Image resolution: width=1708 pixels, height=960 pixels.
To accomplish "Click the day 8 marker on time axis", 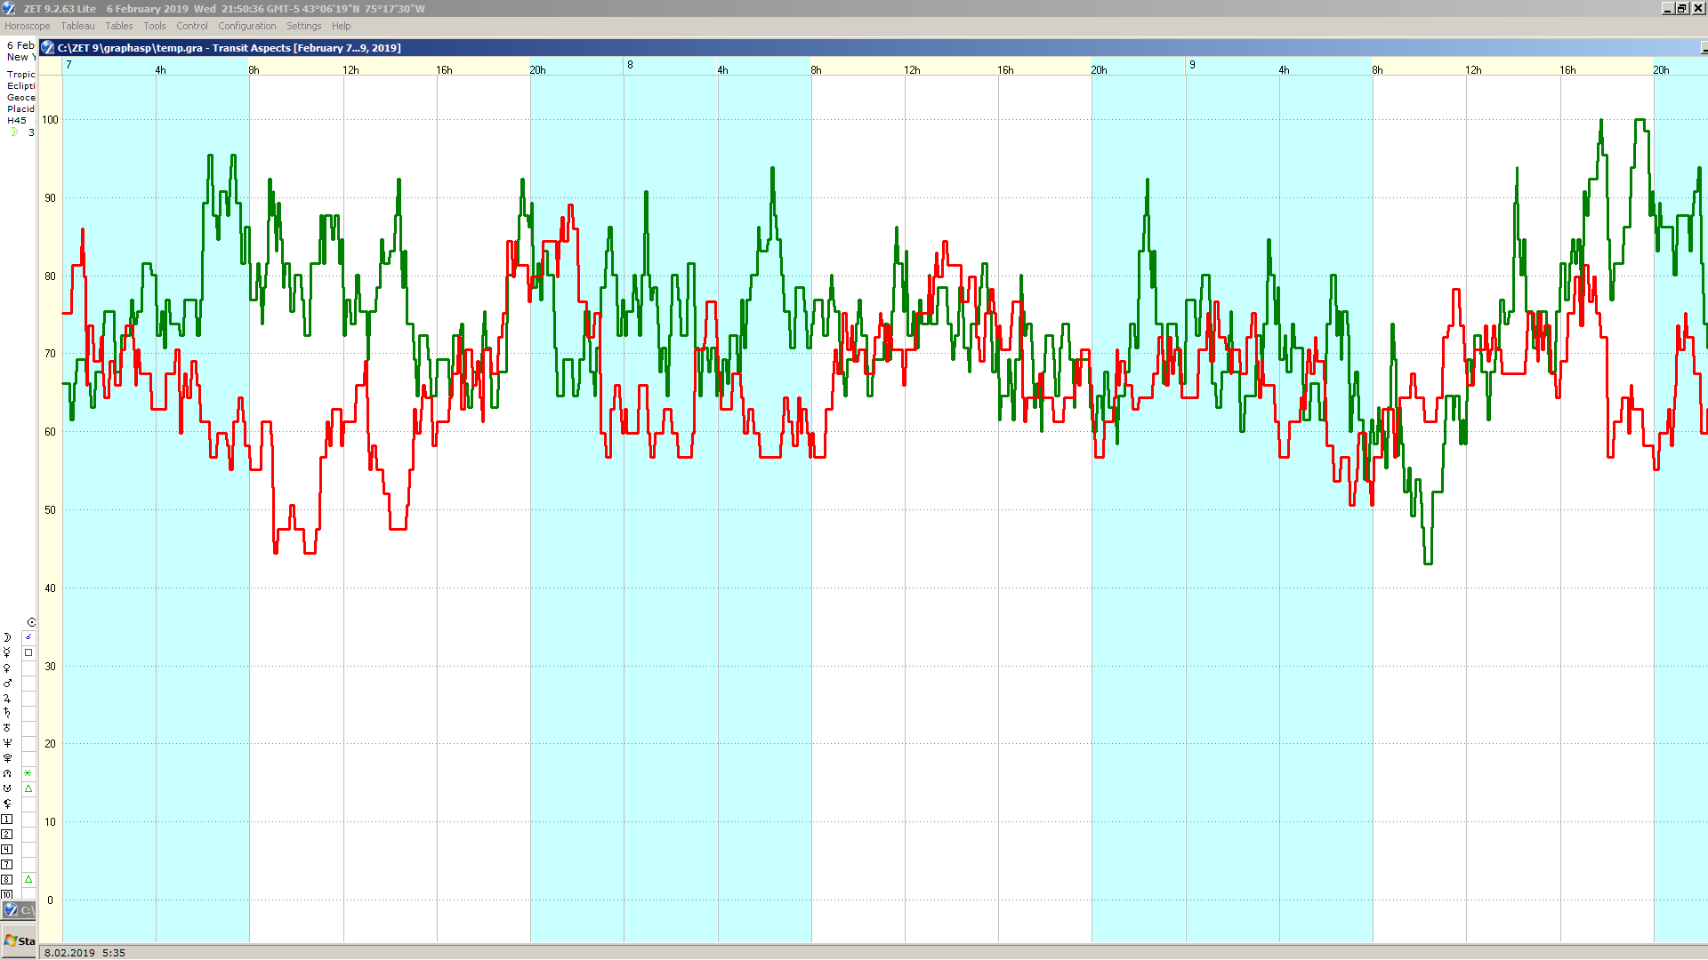I will (630, 65).
